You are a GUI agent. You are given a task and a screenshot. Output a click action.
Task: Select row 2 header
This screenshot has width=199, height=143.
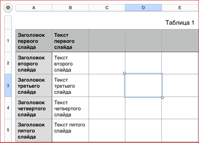[8, 63]
